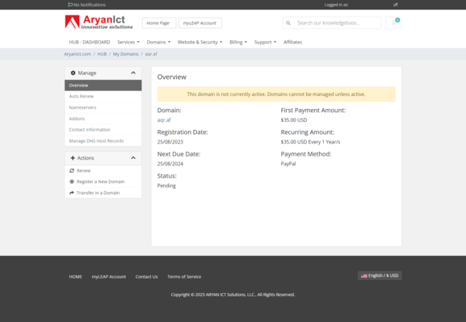Image resolution: width=466 pixels, height=322 pixels.
Task: Collapse the Actions panel chevron
Action: [133, 157]
